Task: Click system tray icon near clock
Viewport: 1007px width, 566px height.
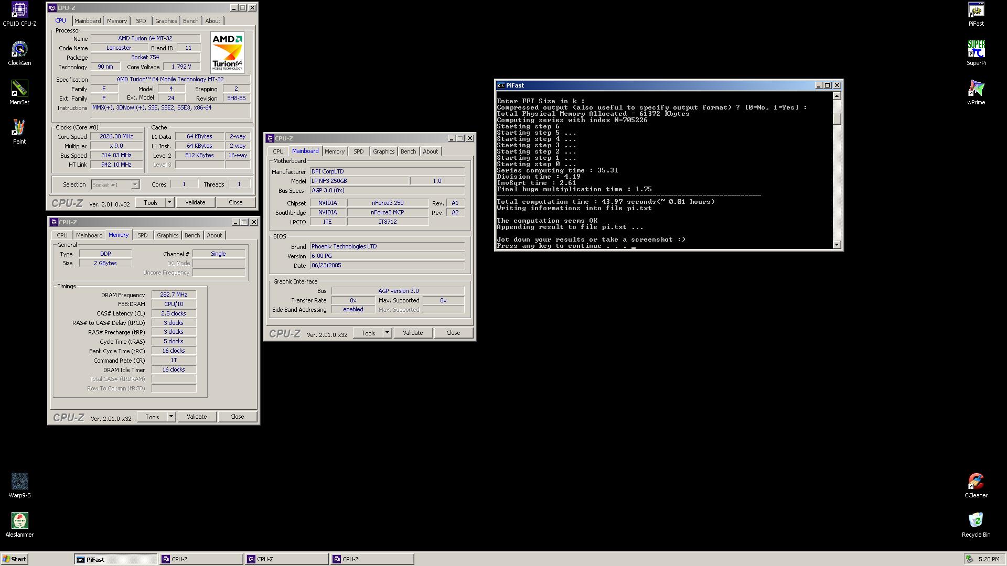Action: 970,559
